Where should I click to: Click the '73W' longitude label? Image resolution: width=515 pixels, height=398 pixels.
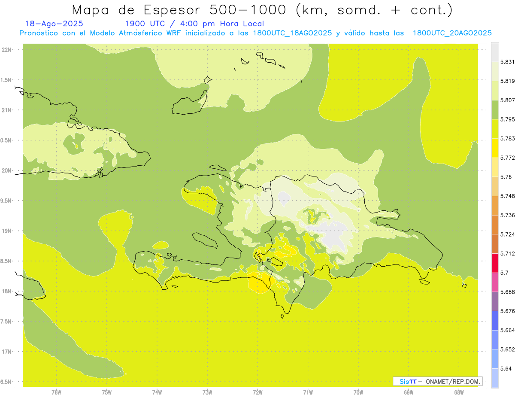pyautogui.click(x=207, y=392)
